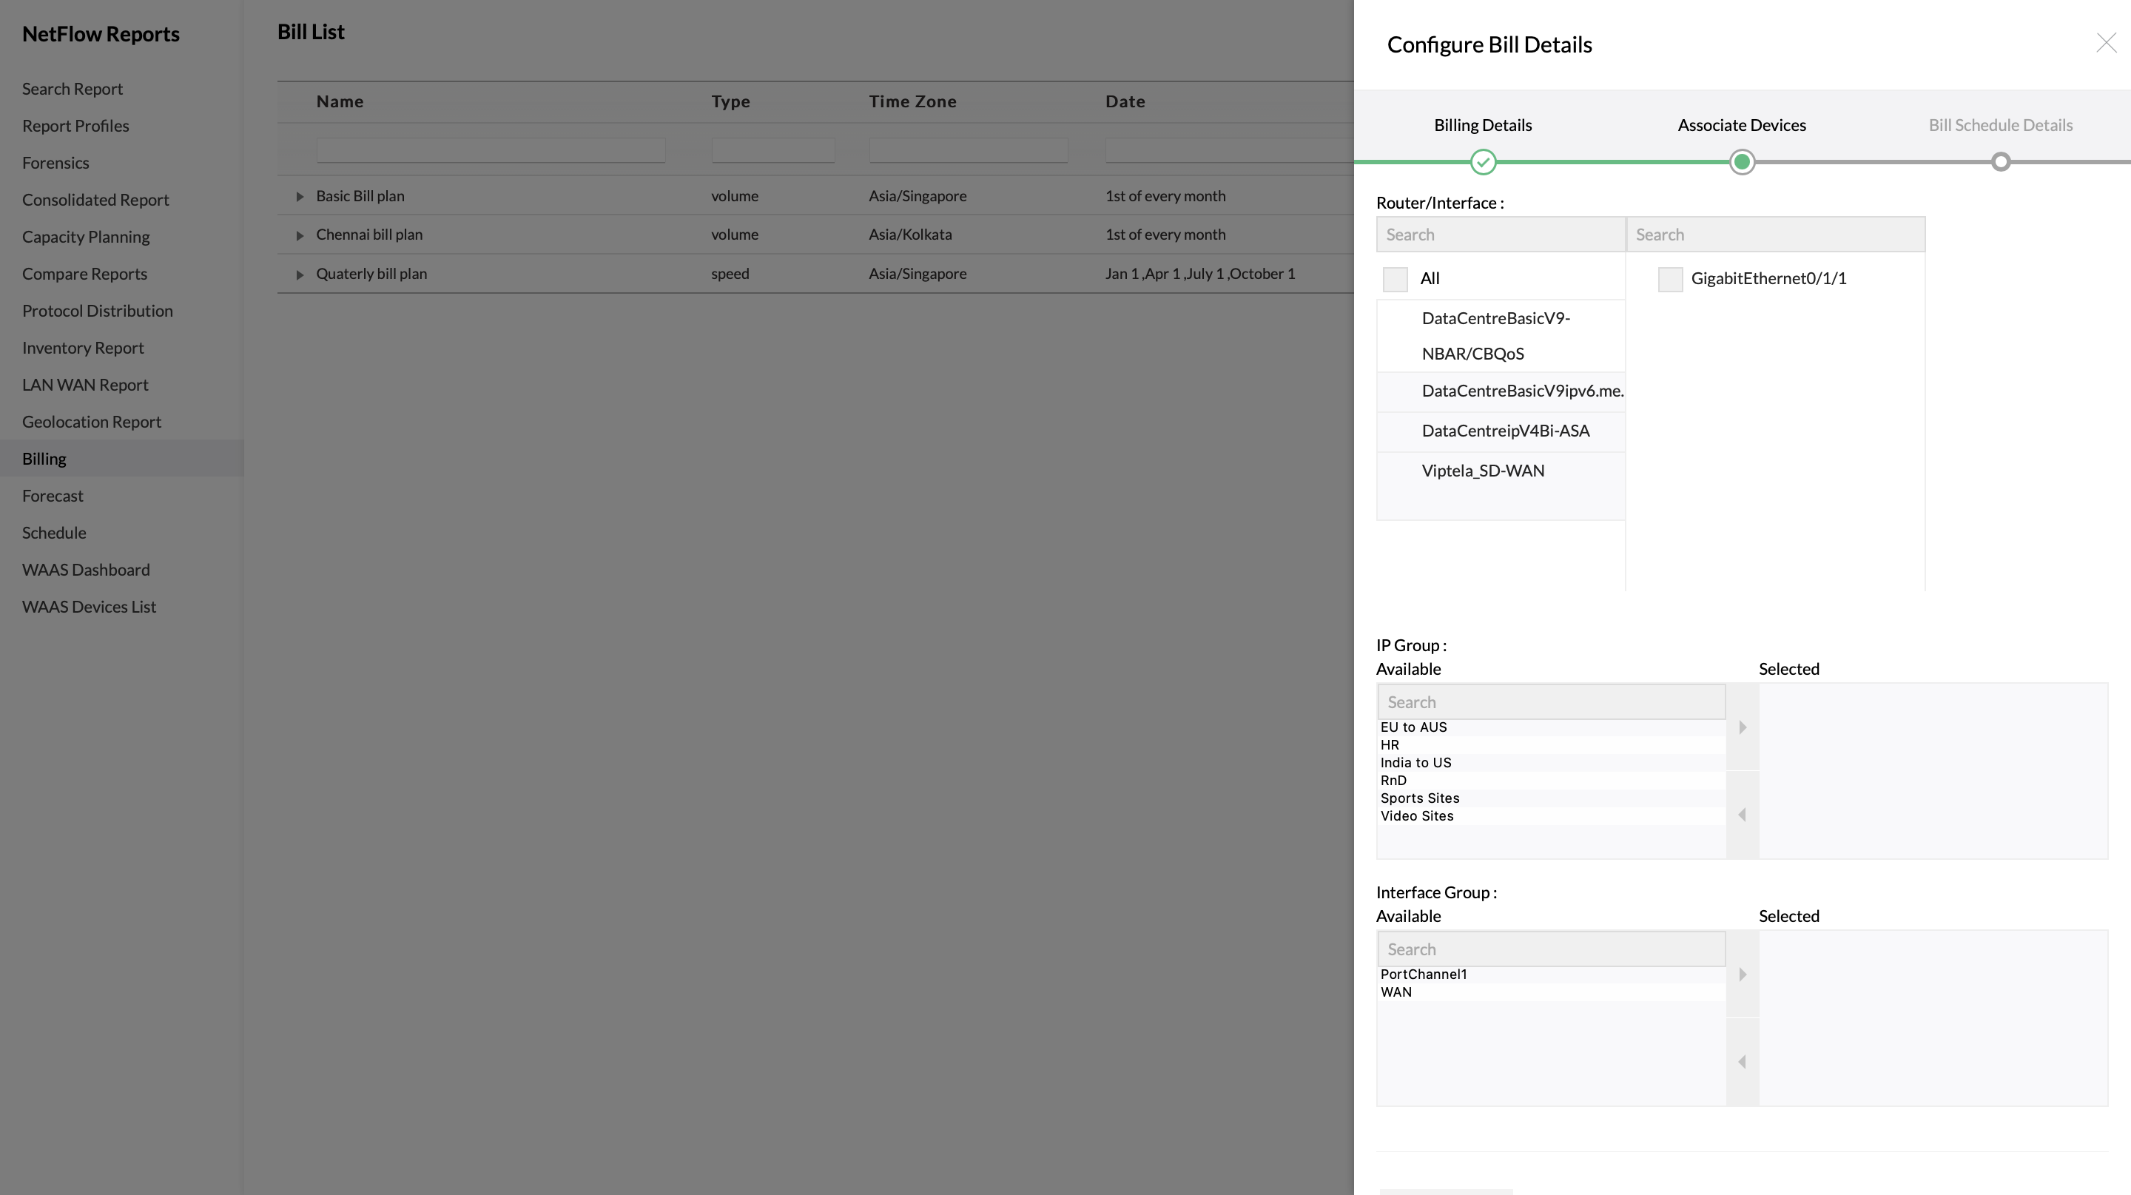Screen dimensions: 2131x1195
Task: Search in the Router/Interface search field
Action: (x=1500, y=233)
